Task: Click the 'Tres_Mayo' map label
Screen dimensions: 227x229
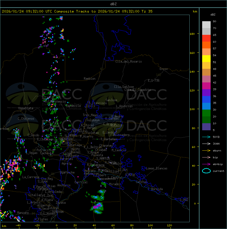Action: click(90, 115)
